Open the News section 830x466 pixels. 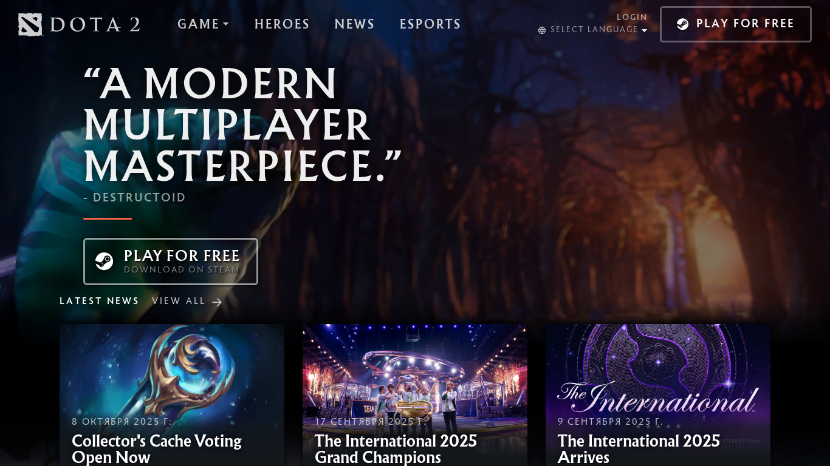tap(355, 24)
